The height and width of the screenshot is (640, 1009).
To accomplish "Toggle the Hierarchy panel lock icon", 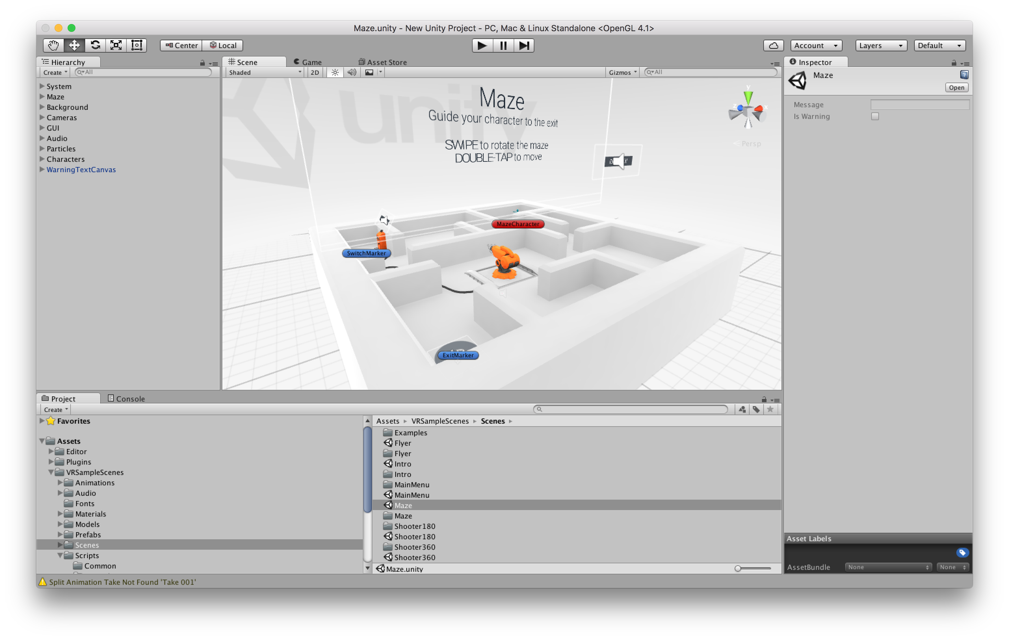I will [203, 63].
